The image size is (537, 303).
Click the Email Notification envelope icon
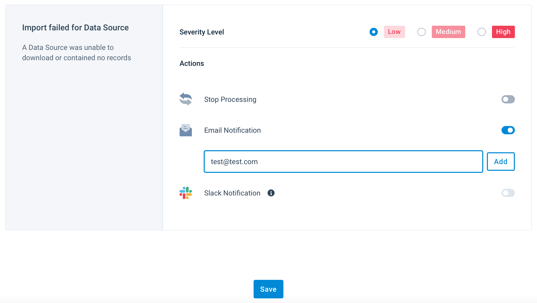pyautogui.click(x=186, y=130)
